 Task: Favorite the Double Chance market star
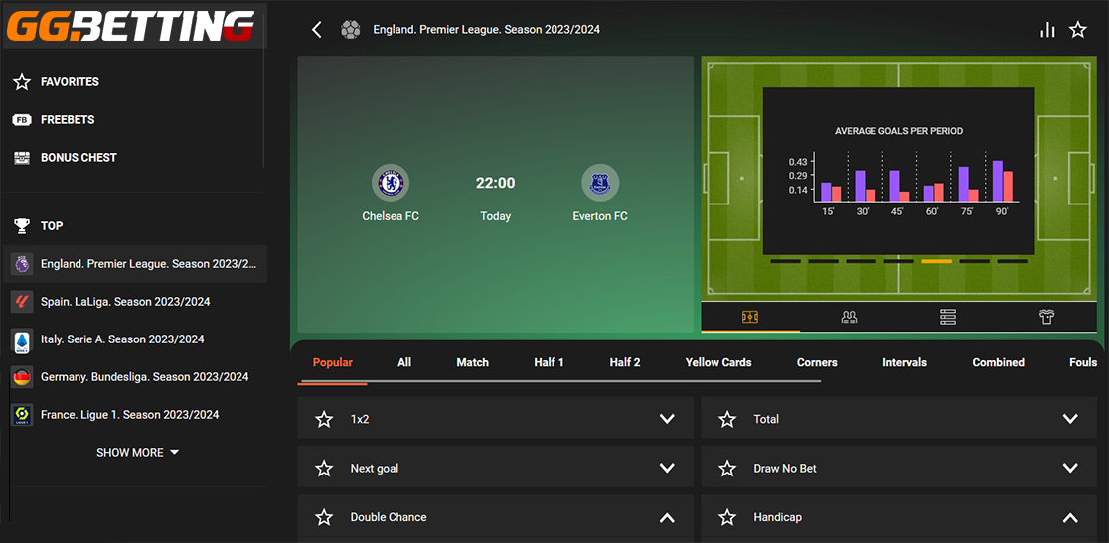tap(324, 517)
